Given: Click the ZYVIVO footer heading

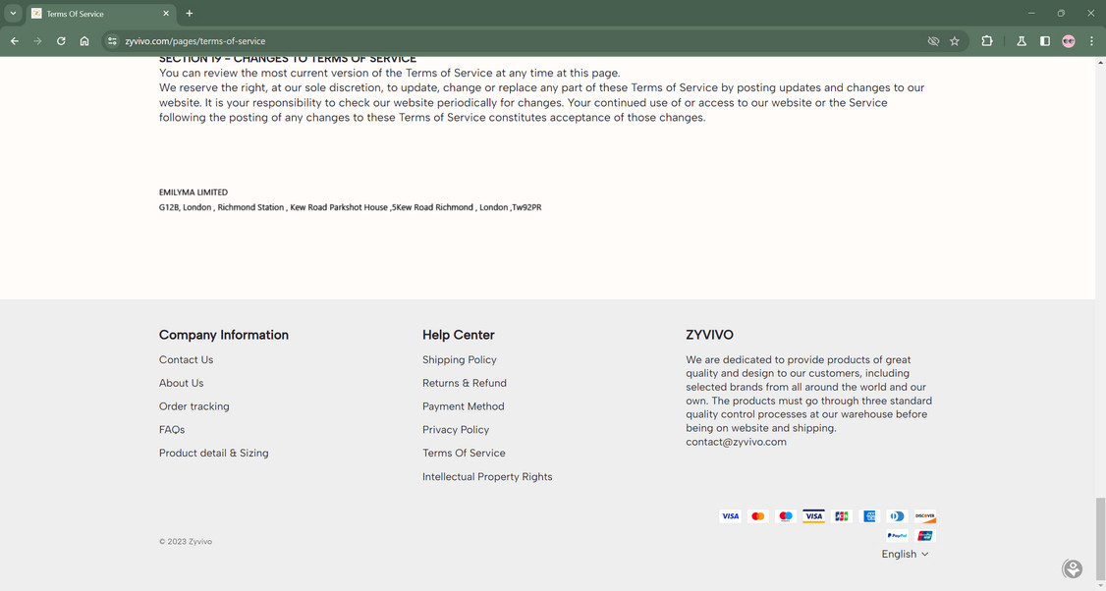Looking at the screenshot, I should coord(709,335).
